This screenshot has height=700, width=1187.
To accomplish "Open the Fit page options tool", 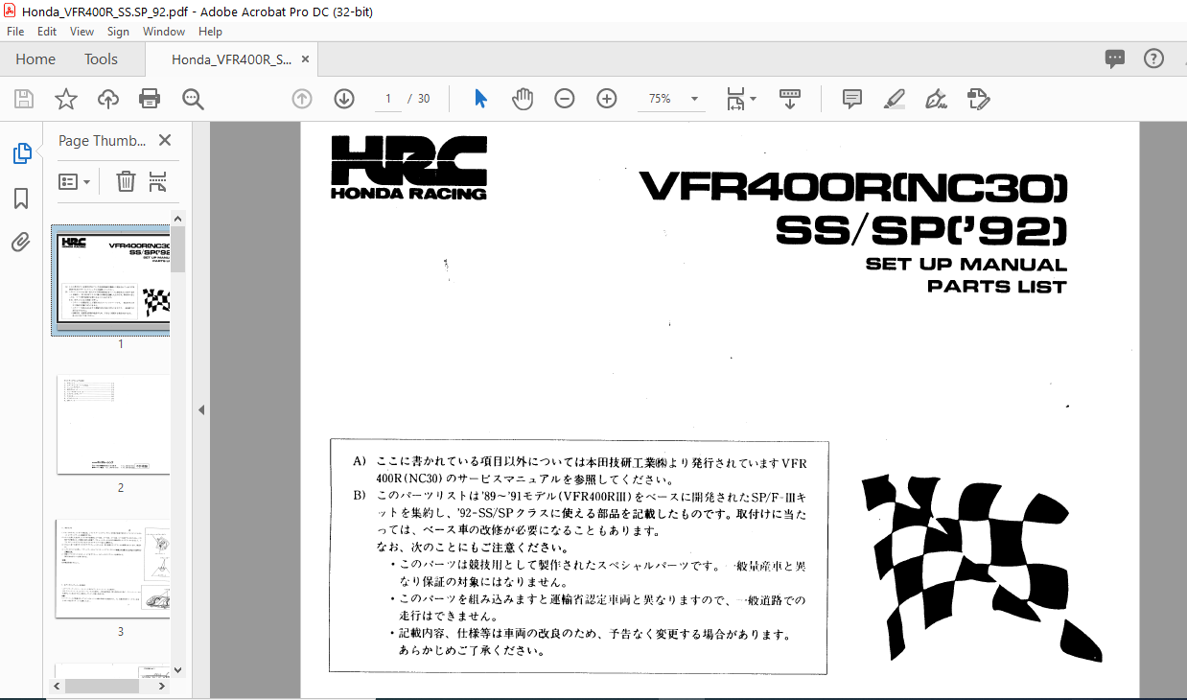I will [735, 99].
